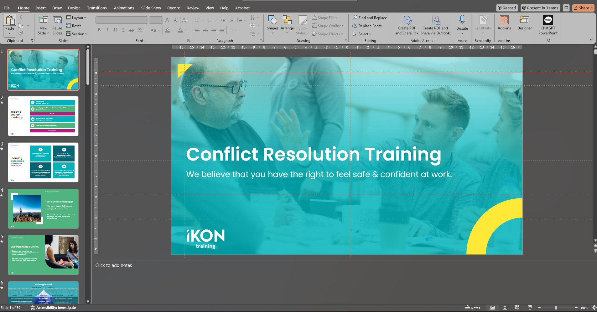Click the Paste clipboard icon
The height and width of the screenshot is (312, 597).
pos(10,20)
